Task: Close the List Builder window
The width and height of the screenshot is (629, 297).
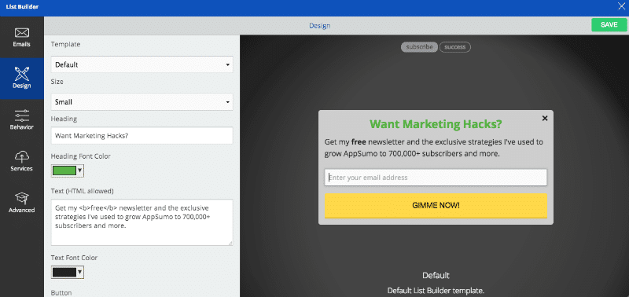Action: 622,6
